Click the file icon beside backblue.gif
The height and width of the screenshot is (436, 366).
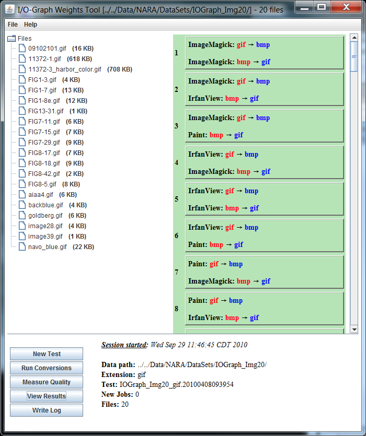tap(22, 205)
